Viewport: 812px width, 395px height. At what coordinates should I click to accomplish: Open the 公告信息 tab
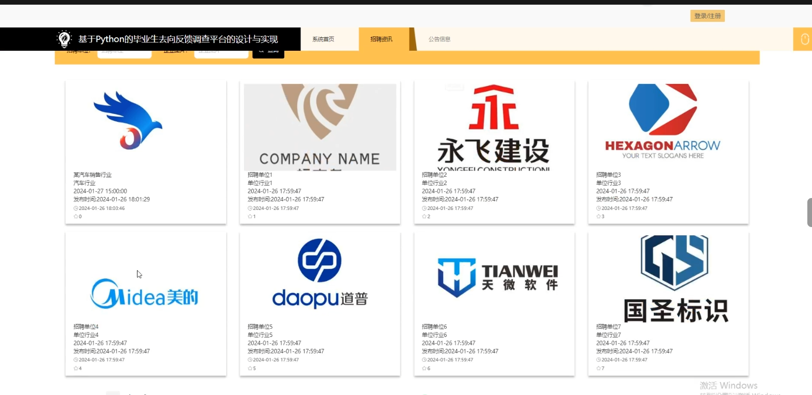click(x=439, y=38)
